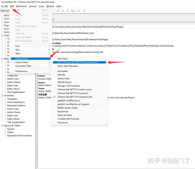Edit Chinese Std GBT7714 numeric test style
Viewport: 195px width, 169px height.
click(x=79, y=62)
